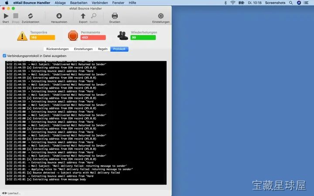The height and width of the screenshot is (196, 314).
Task: Click the Start play icon
Action: [6, 16]
